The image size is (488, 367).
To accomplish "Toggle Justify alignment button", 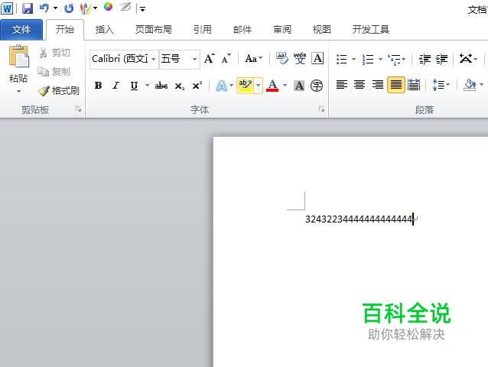I will click(x=396, y=85).
